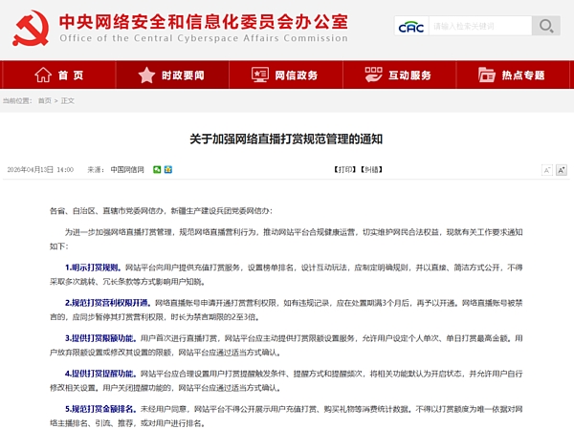The width and height of the screenshot is (574, 429).
Task: Go to 网信政务 section
Action: coord(286,75)
